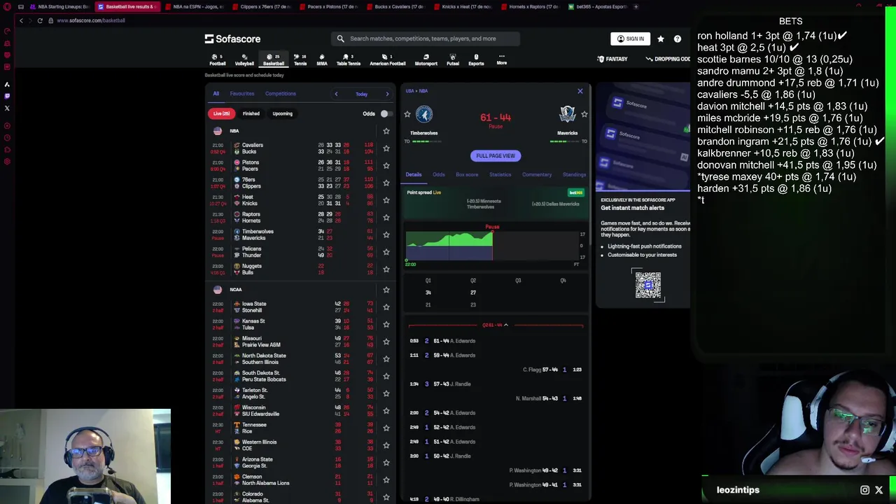The height and width of the screenshot is (504, 896).
Task: Open the Pelicans vs Thunder game row
Action: point(300,252)
